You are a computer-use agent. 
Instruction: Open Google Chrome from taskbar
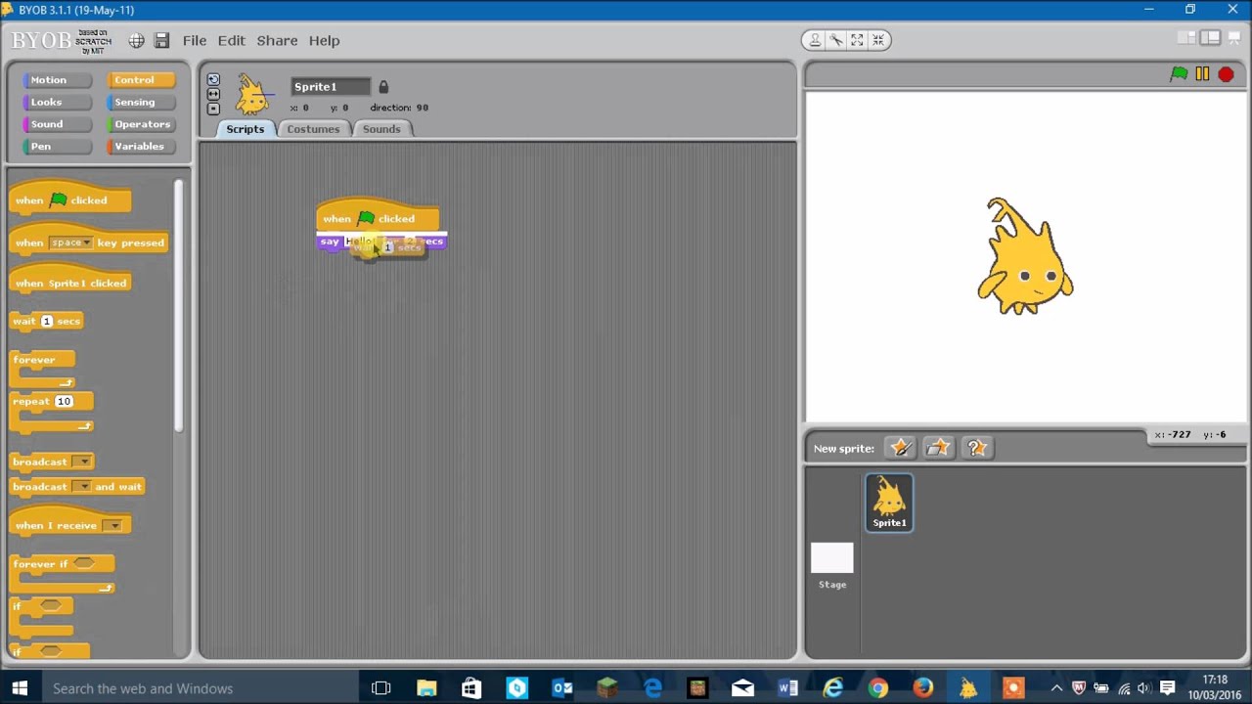tap(877, 688)
